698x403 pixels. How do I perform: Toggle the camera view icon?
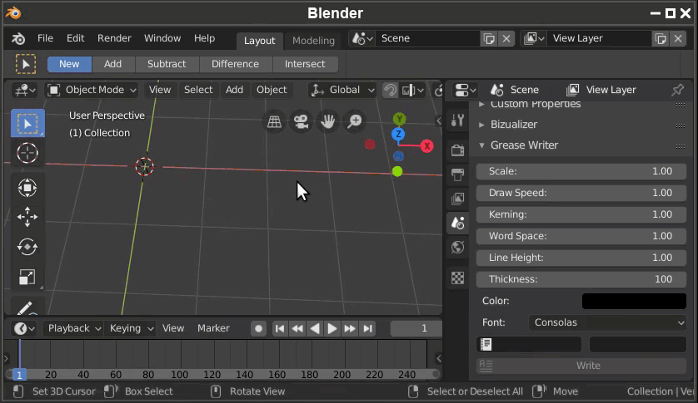pyautogui.click(x=301, y=121)
